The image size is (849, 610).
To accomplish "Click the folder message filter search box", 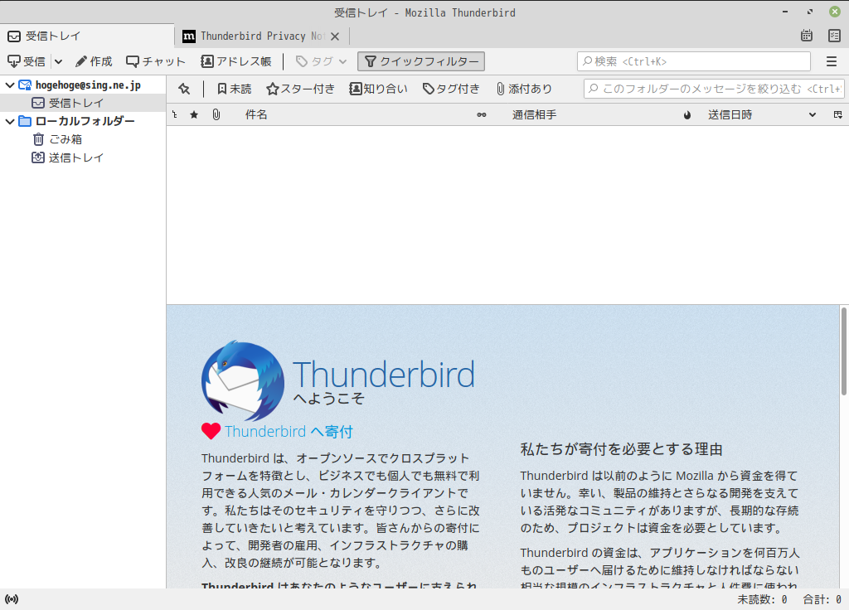I will tap(714, 89).
